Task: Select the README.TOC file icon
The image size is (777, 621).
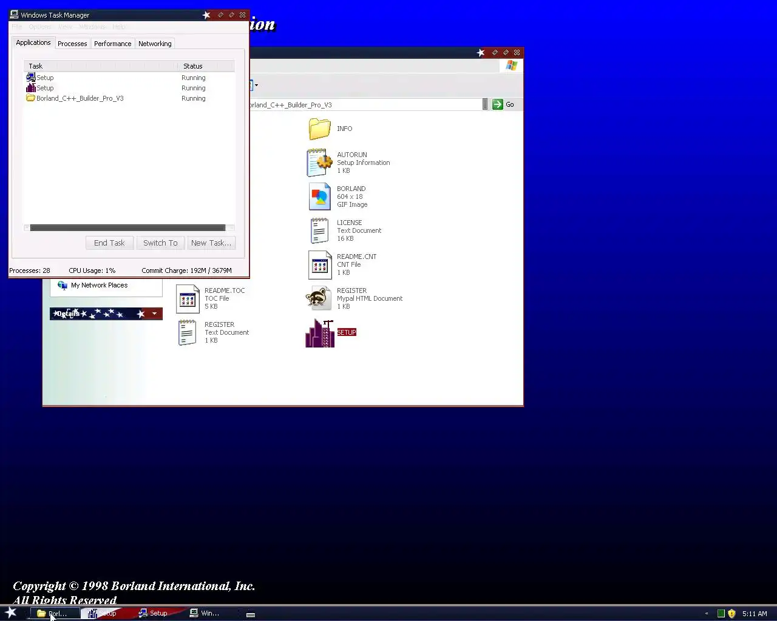Action: click(188, 298)
